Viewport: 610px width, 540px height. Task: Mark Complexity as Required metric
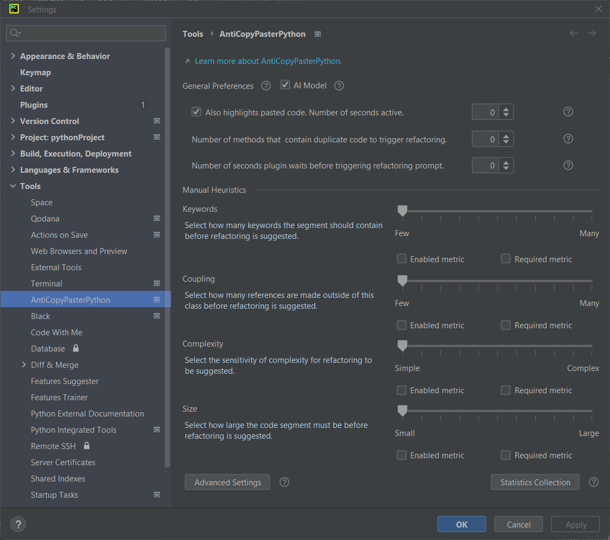point(506,390)
